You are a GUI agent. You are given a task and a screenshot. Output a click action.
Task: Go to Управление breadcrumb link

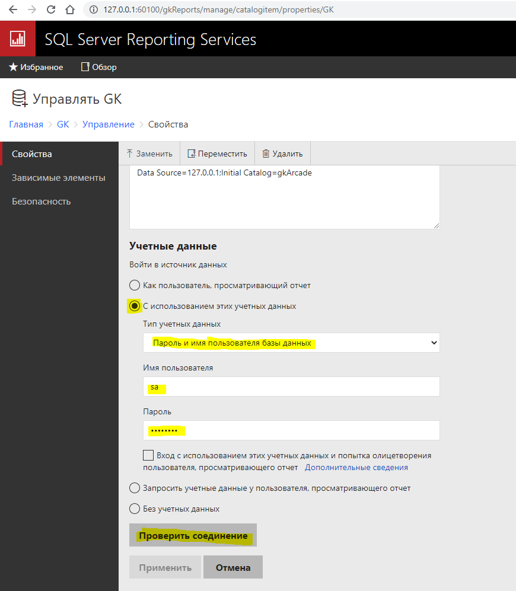[x=109, y=124]
